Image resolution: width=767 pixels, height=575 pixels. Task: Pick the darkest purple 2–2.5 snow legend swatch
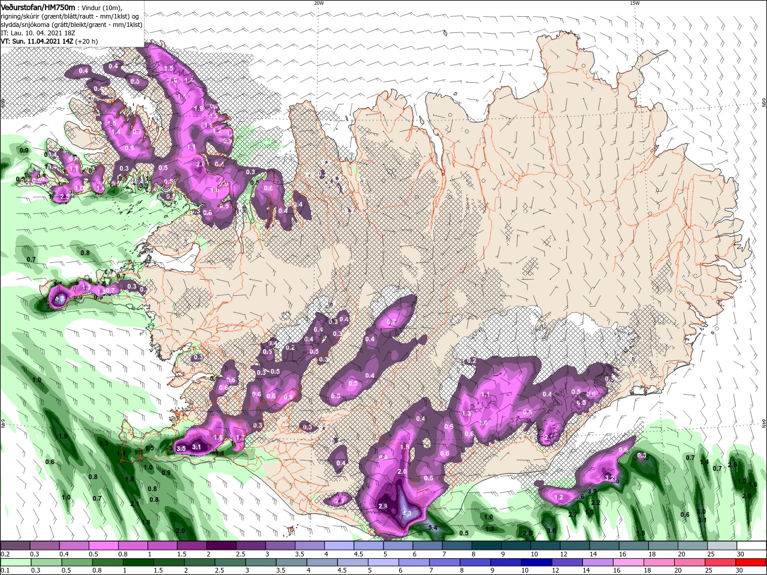coord(221,546)
